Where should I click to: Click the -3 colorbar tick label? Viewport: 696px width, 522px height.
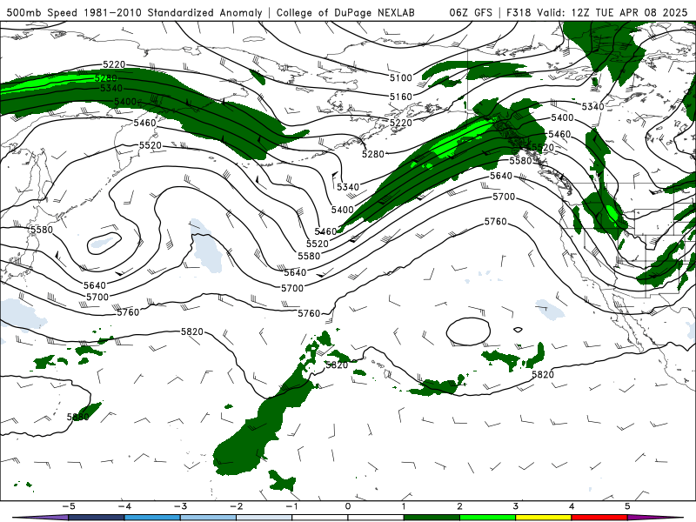pyautogui.click(x=180, y=506)
